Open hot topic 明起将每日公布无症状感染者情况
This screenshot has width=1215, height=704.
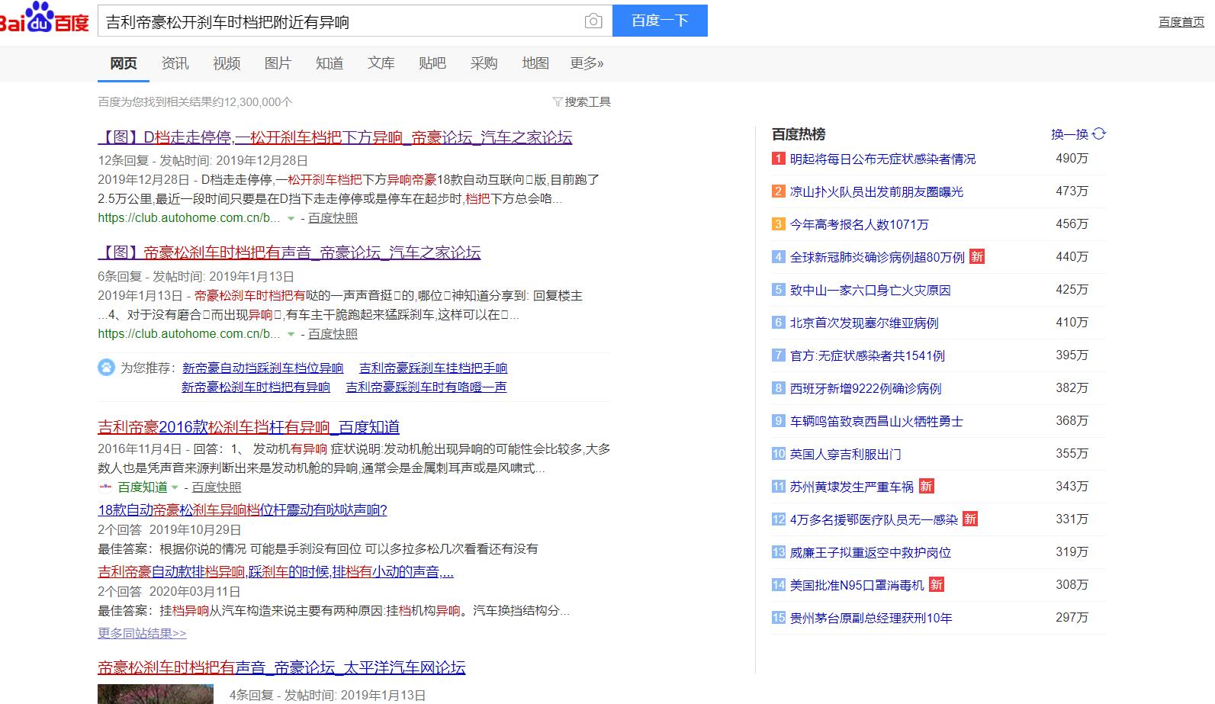coord(882,159)
